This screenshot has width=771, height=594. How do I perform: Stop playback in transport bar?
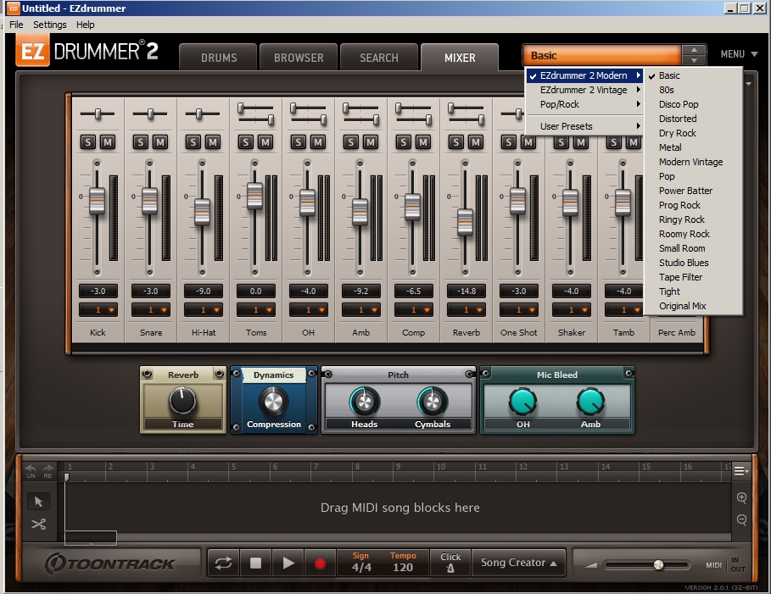point(255,563)
